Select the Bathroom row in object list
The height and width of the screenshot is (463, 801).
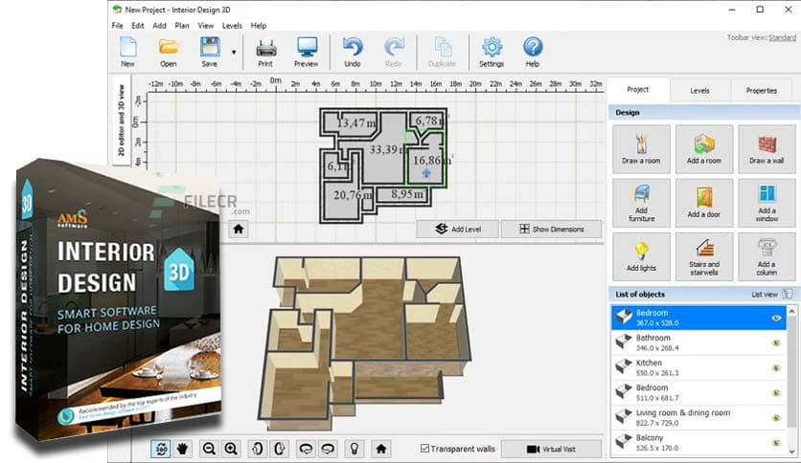(x=698, y=342)
